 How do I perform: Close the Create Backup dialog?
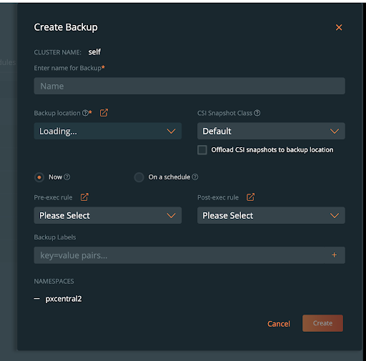339,27
